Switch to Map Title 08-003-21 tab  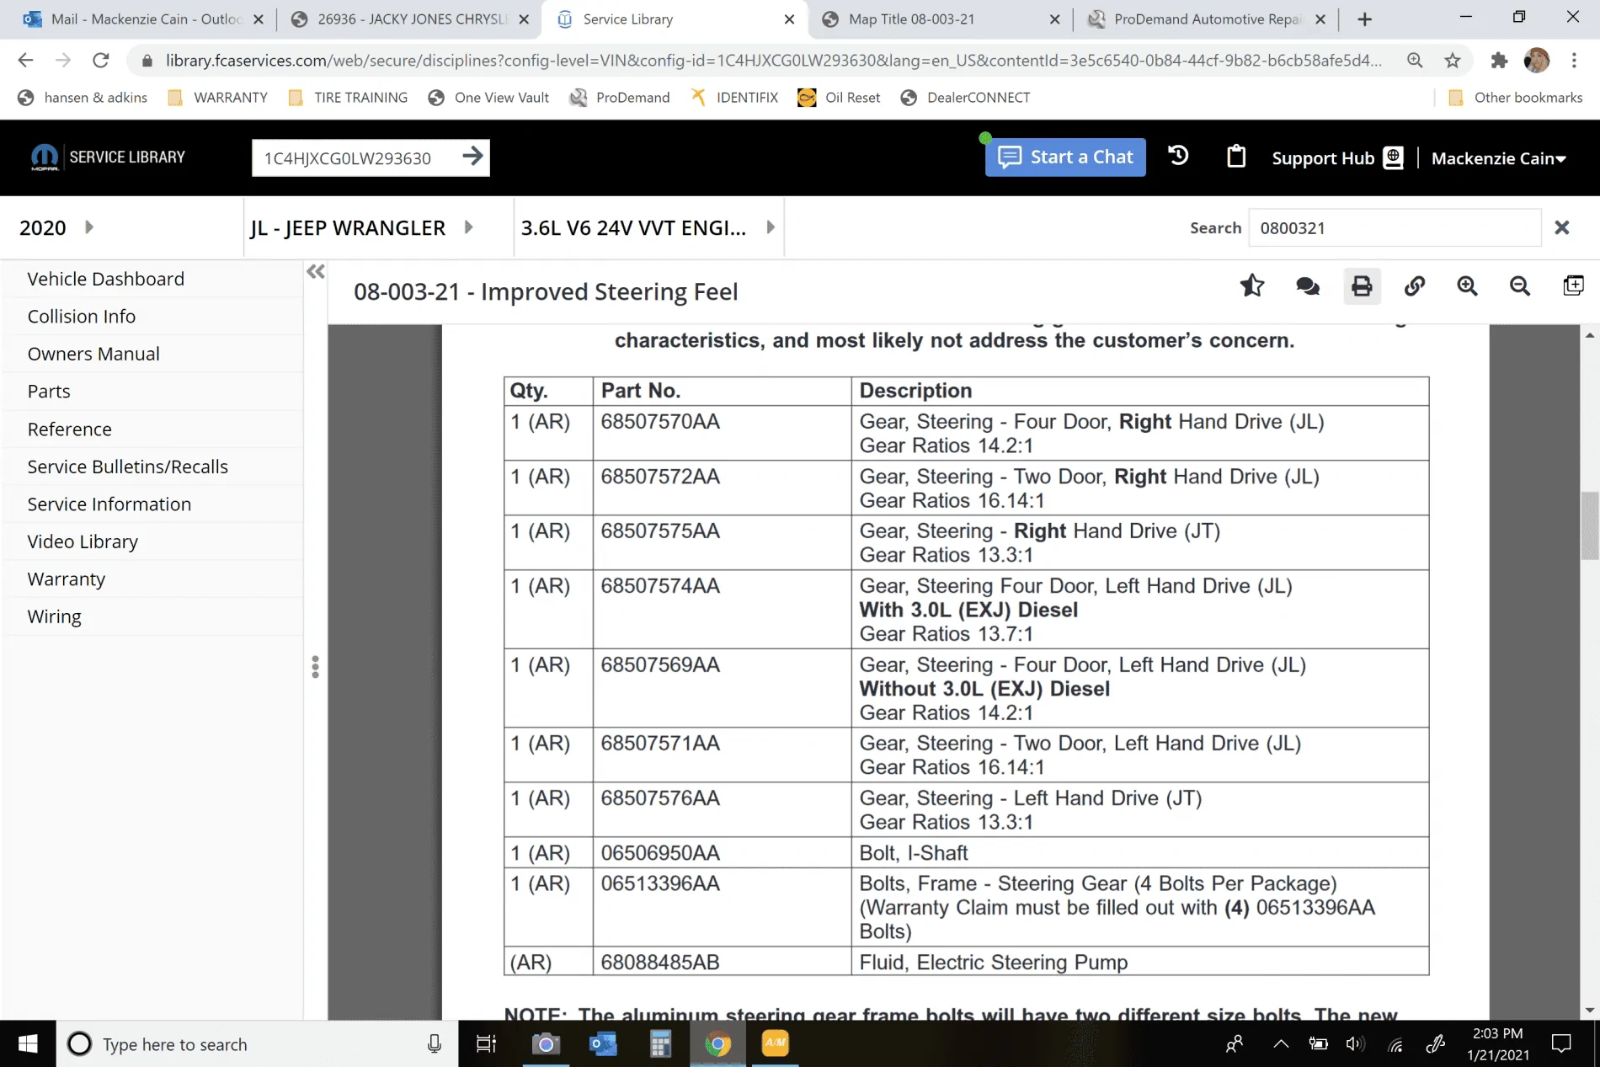[x=939, y=19]
